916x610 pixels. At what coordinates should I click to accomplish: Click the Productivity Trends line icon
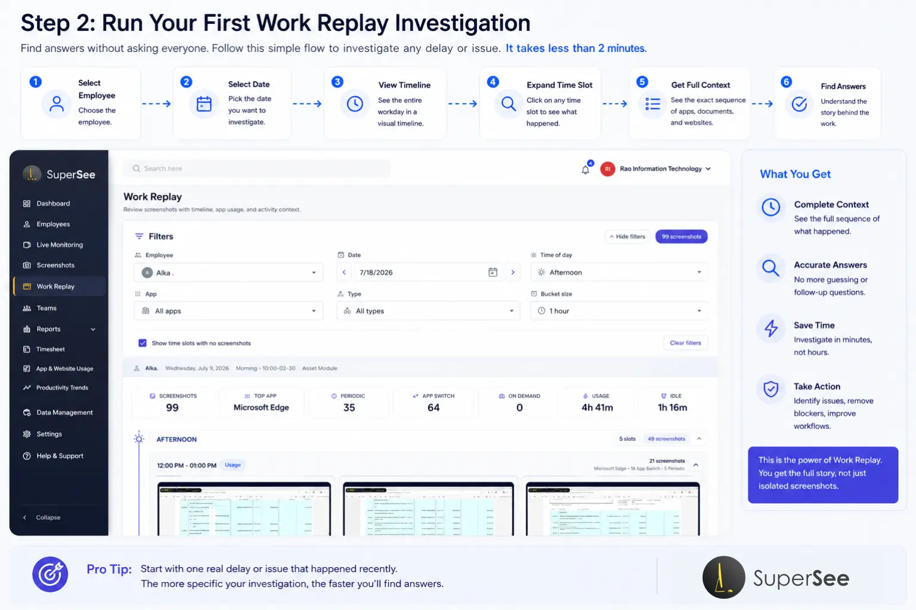27,388
